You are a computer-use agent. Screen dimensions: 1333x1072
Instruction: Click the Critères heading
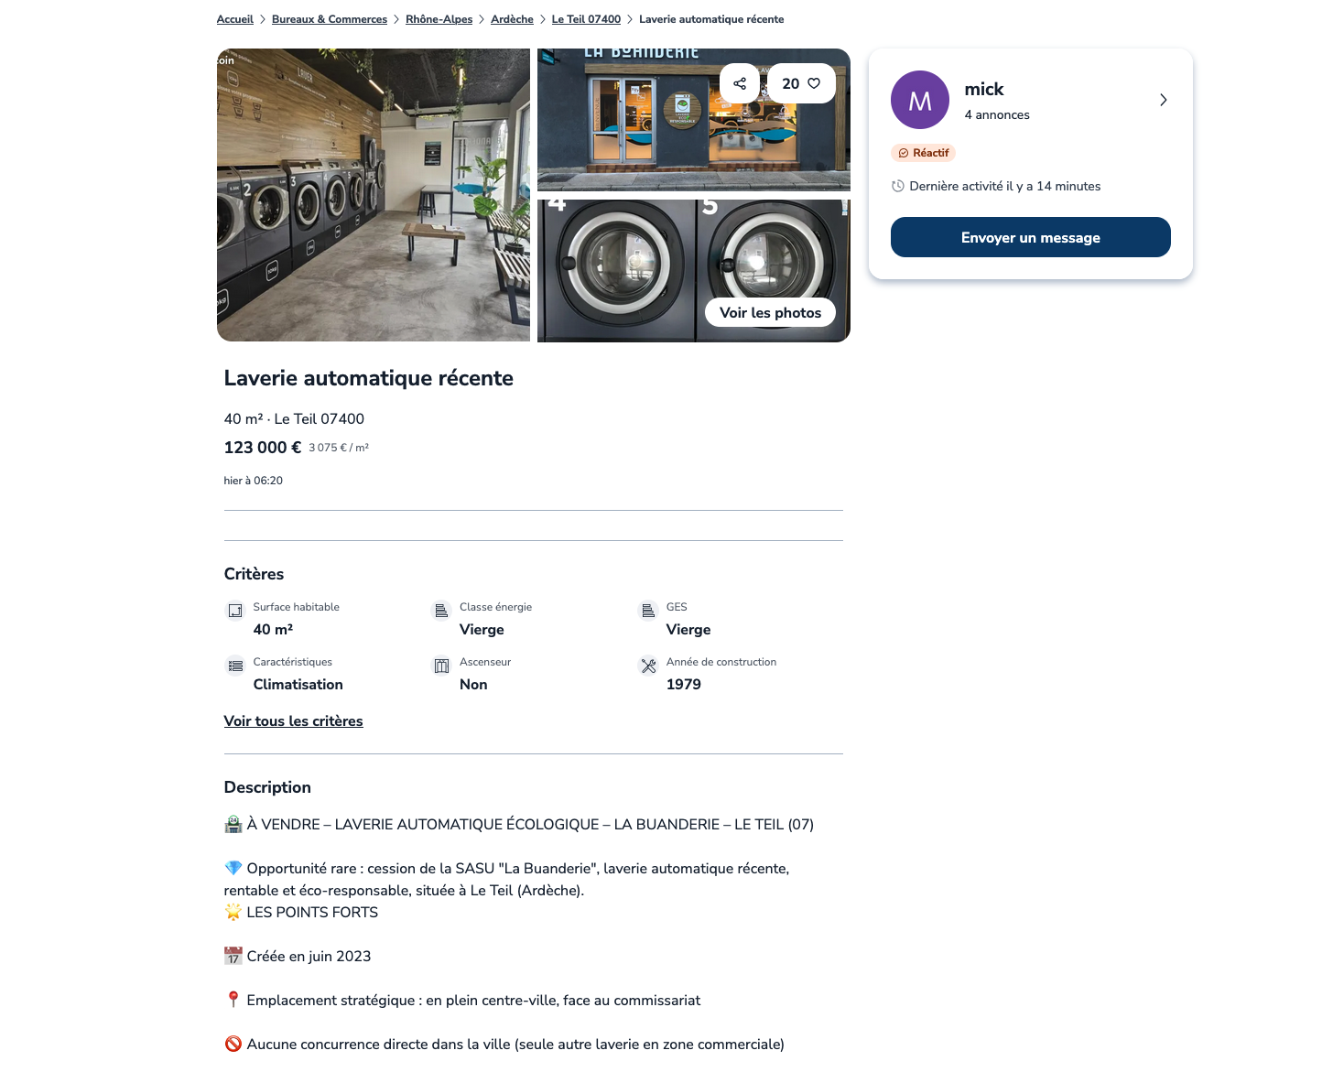click(x=255, y=574)
